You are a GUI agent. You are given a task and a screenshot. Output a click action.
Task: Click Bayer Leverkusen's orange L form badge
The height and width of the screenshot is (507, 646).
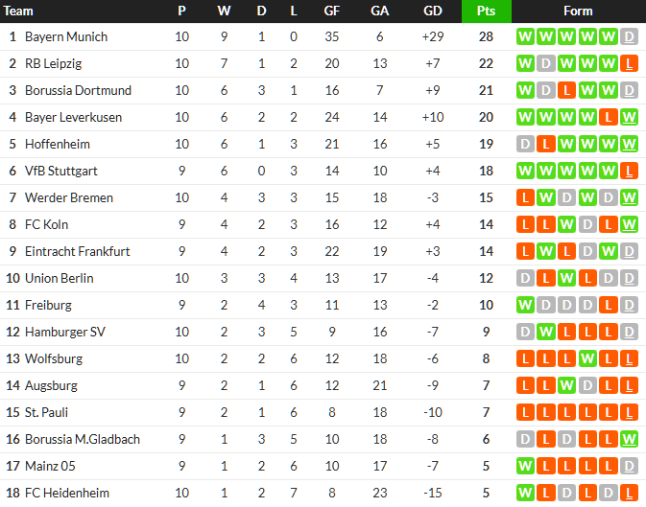click(609, 117)
